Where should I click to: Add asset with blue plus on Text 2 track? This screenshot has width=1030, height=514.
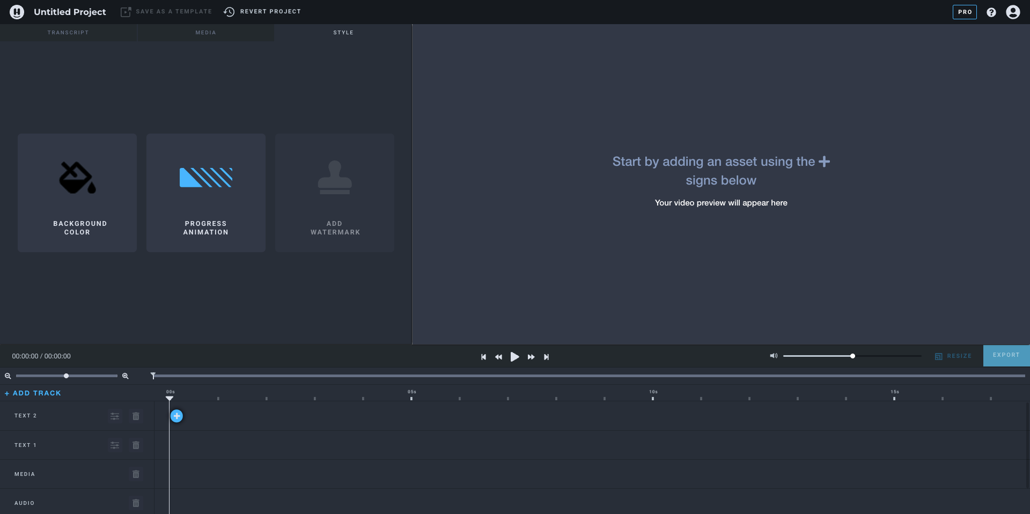tap(176, 416)
